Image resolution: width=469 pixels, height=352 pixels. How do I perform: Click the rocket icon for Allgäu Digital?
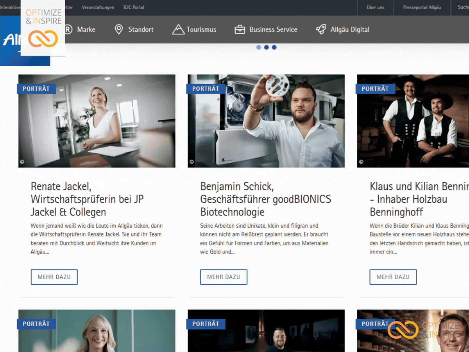[x=321, y=29]
